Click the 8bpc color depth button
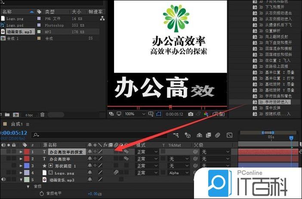This screenshot has width=302, height=199. 29,115
